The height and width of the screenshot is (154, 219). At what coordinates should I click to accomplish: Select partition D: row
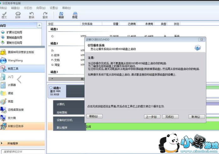click(x=66, y=50)
